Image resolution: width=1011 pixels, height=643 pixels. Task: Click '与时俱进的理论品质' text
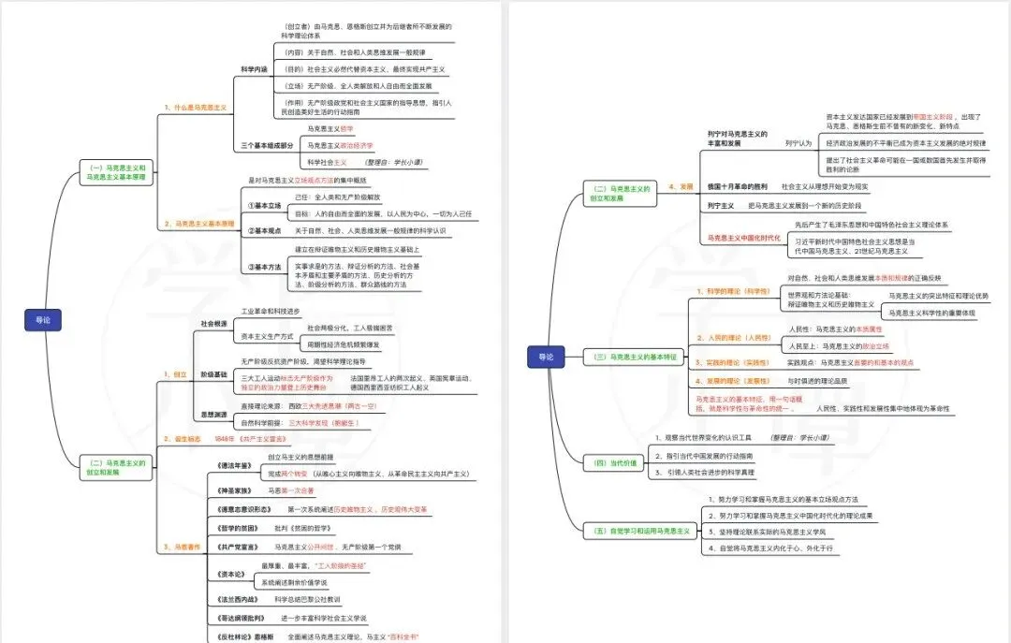[817, 381]
